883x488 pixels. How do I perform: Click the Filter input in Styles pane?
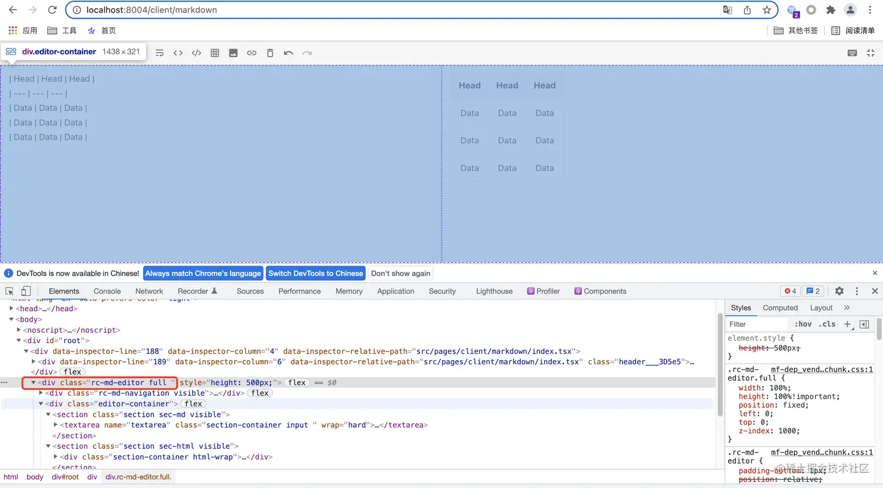pos(758,325)
